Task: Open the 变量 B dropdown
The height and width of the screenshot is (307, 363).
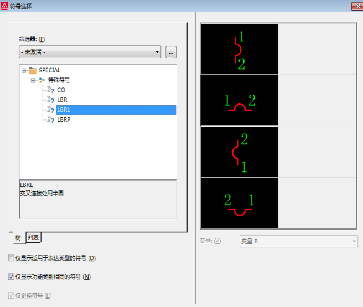Action: (x=299, y=241)
